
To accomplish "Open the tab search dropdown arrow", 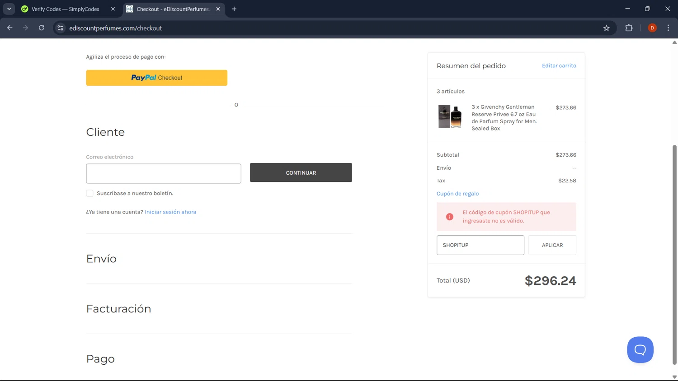I will 9,9.
